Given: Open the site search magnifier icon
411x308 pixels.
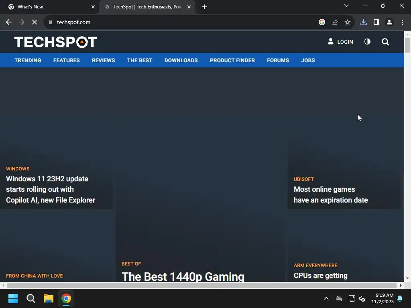Looking at the screenshot, I should coord(385,42).
